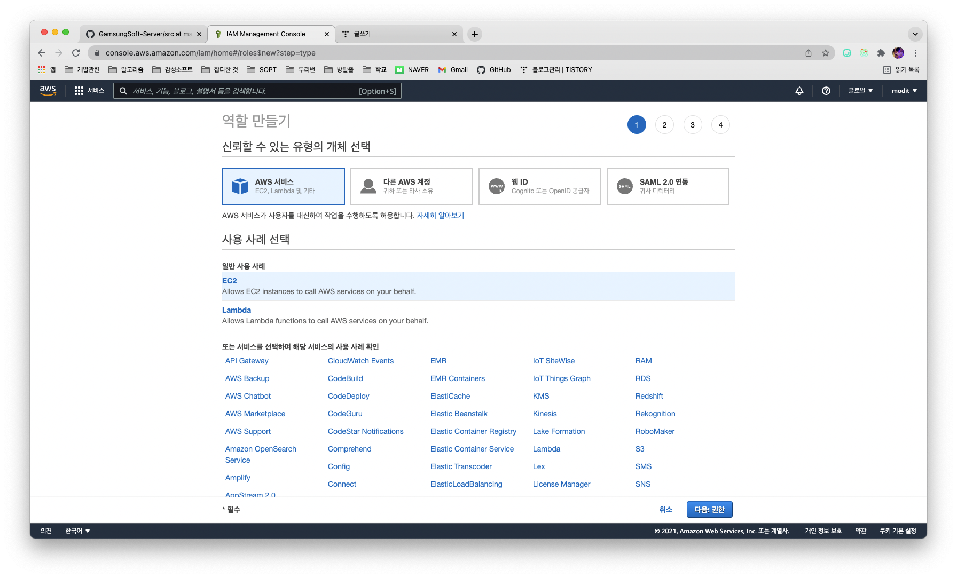Go to wizard step 2
Viewport: 957px width, 578px height.
[664, 125]
